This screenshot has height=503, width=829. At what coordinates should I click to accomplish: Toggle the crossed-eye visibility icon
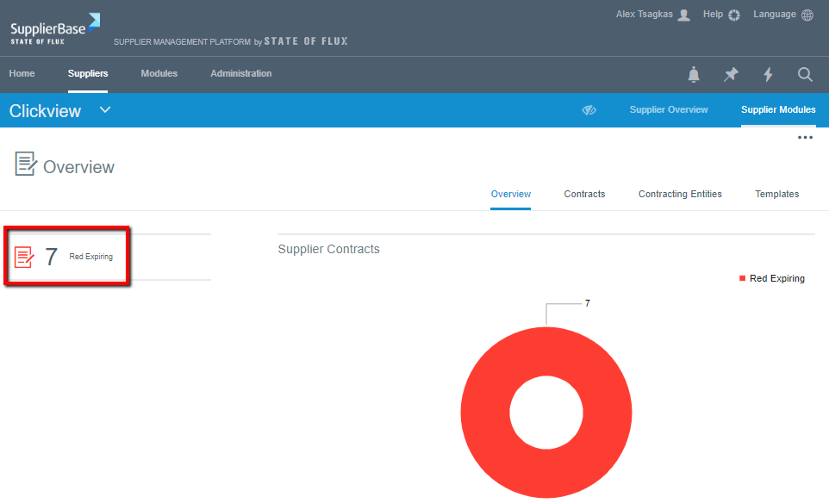(589, 110)
